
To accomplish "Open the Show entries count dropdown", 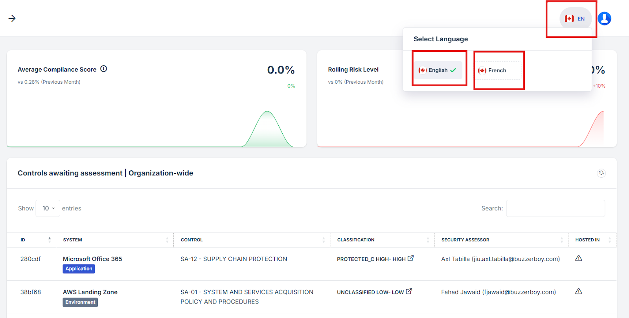I will [48, 208].
